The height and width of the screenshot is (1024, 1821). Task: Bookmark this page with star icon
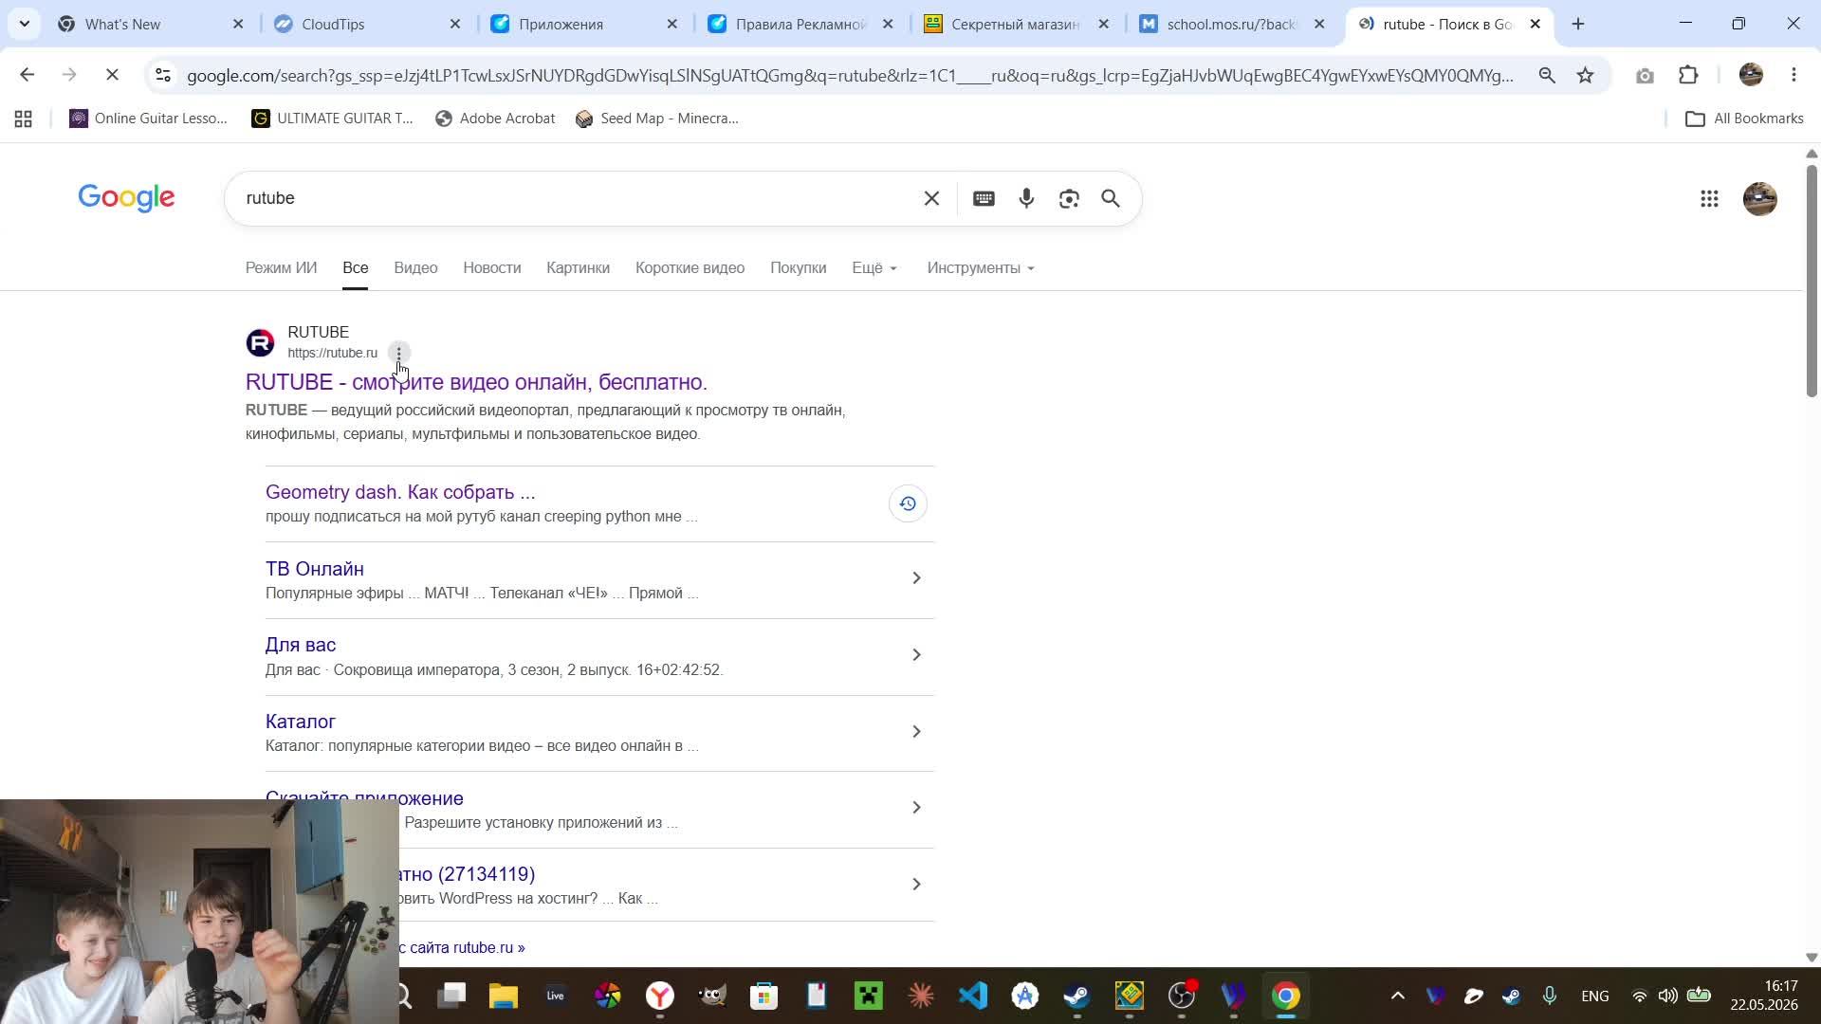1586,75
